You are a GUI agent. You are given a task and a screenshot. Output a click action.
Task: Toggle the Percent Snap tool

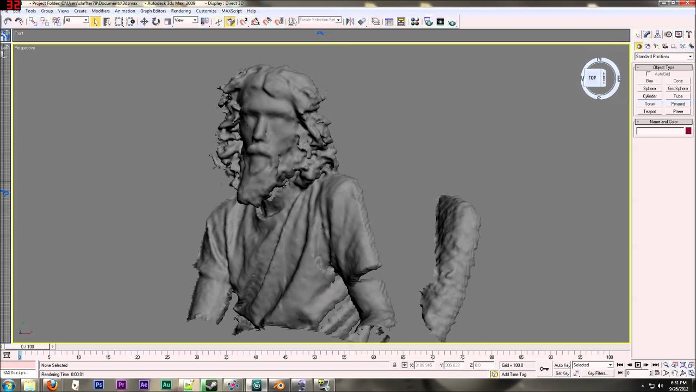[267, 22]
